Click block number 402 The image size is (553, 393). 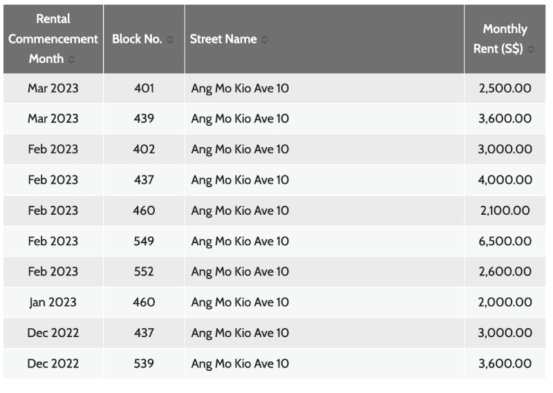click(144, 149)
